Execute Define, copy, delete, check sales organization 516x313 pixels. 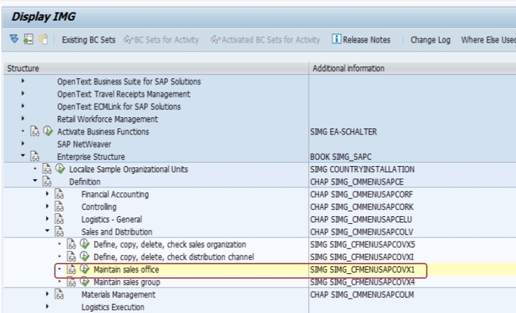point(84,244)
